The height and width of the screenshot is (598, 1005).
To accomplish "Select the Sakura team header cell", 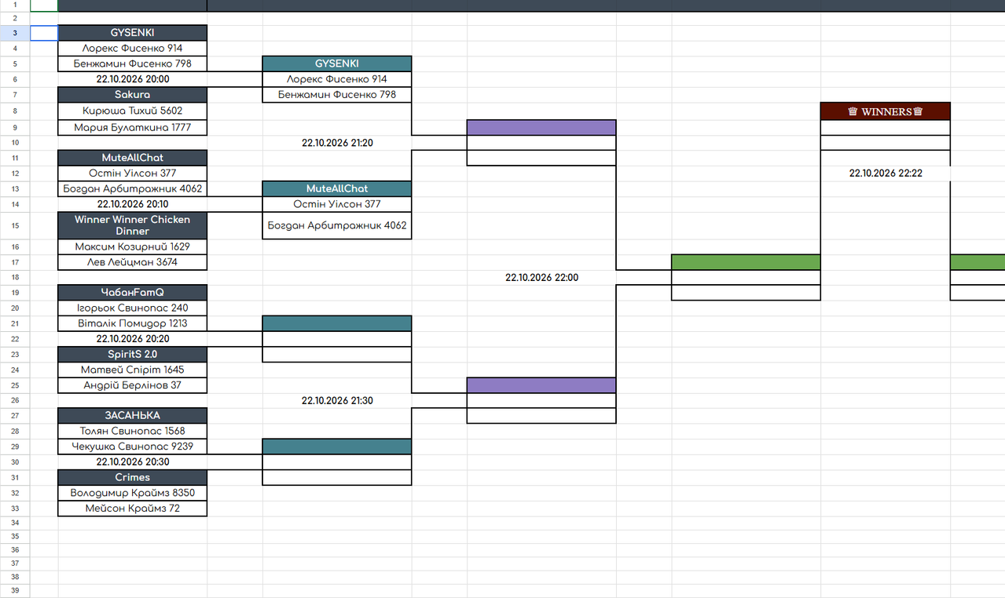I will 133,95.
